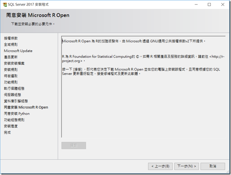Image resolution: width=231 pixels, height=175 pixels.
Task: Cancel setup with 取消 button
Action: tap(213, 166)
